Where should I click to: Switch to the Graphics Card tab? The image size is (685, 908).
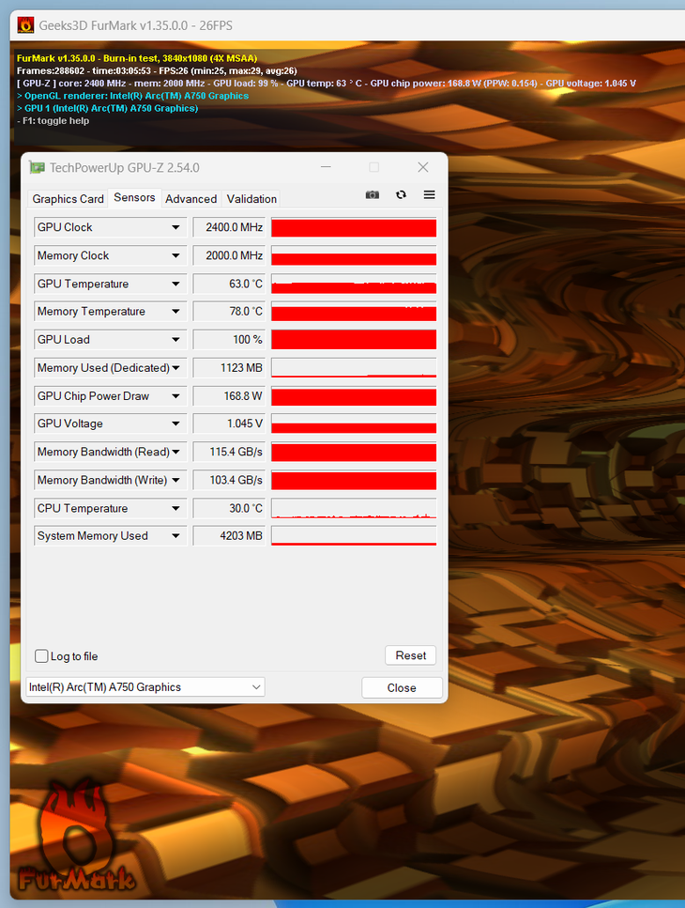click(x=68, y=199)
